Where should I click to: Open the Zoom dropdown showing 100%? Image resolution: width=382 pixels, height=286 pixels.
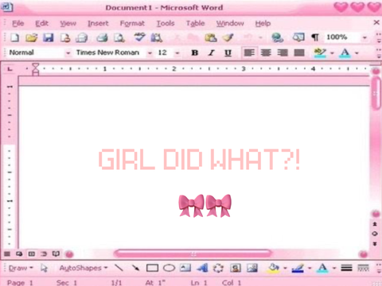coord(364,37)
